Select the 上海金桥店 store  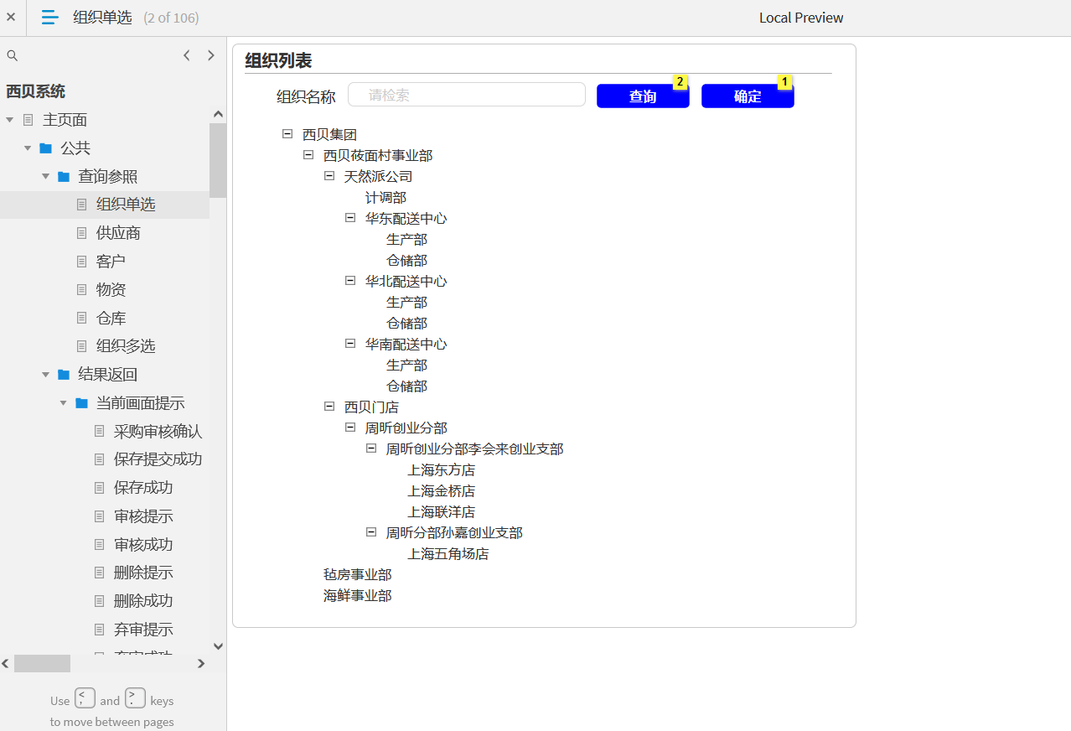[441, 491]
